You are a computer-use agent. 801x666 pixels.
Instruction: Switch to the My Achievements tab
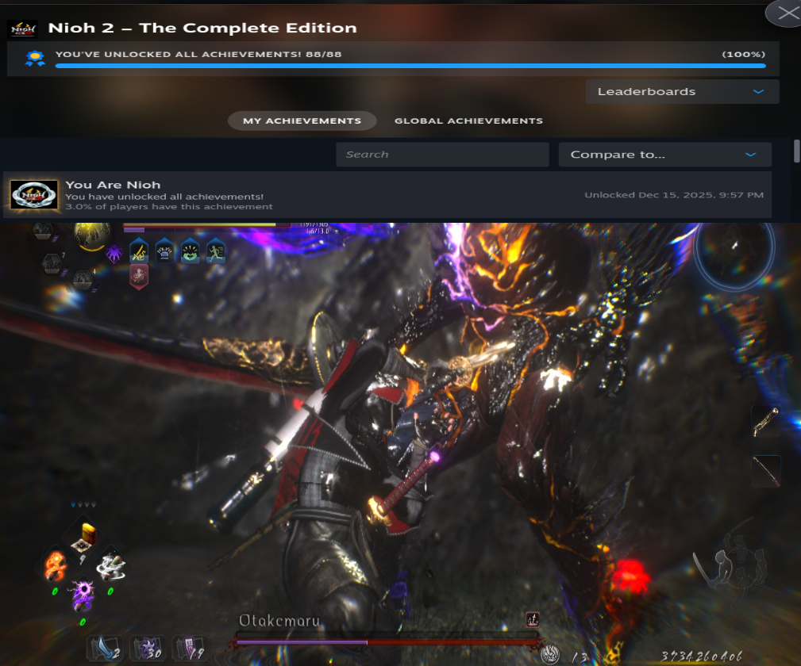302,121
